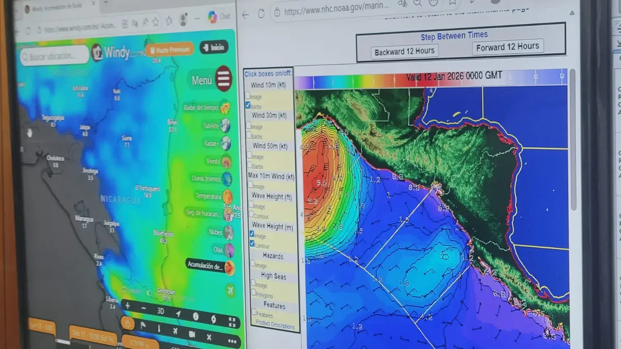This screenshot has width=621, height=349.
Task: Select the Radar del tiempo layer icon
Action: pyautogui.click(x=225, y=108)
